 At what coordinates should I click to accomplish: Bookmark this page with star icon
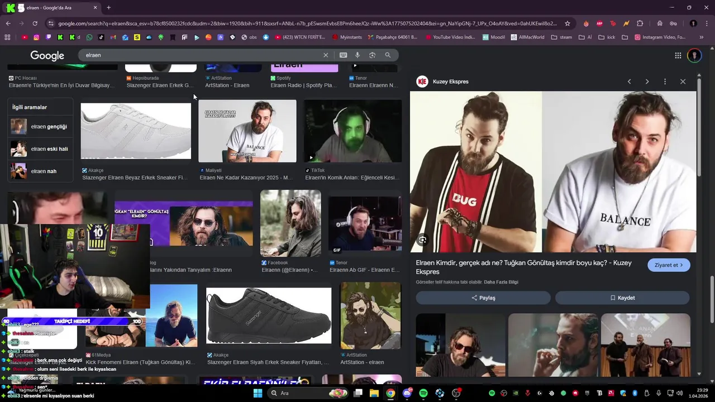pos(568,23)
